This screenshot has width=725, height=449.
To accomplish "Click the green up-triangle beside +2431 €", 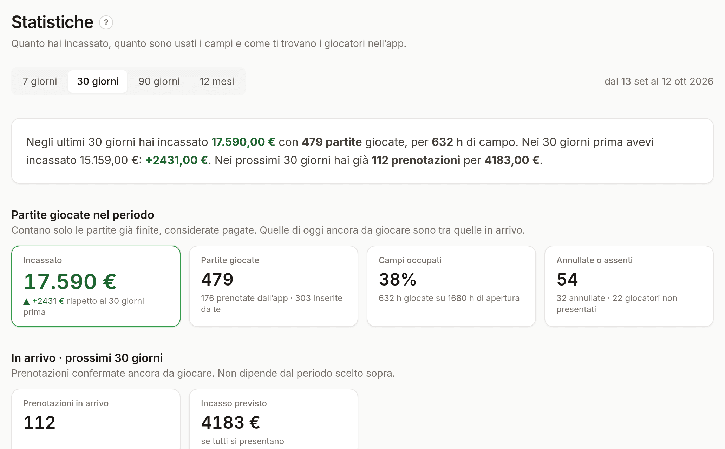I will 26,301.
